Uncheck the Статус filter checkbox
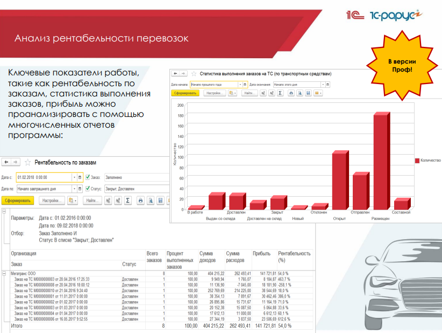The width and height of the screenshot is (442, 333). (88, 189)
